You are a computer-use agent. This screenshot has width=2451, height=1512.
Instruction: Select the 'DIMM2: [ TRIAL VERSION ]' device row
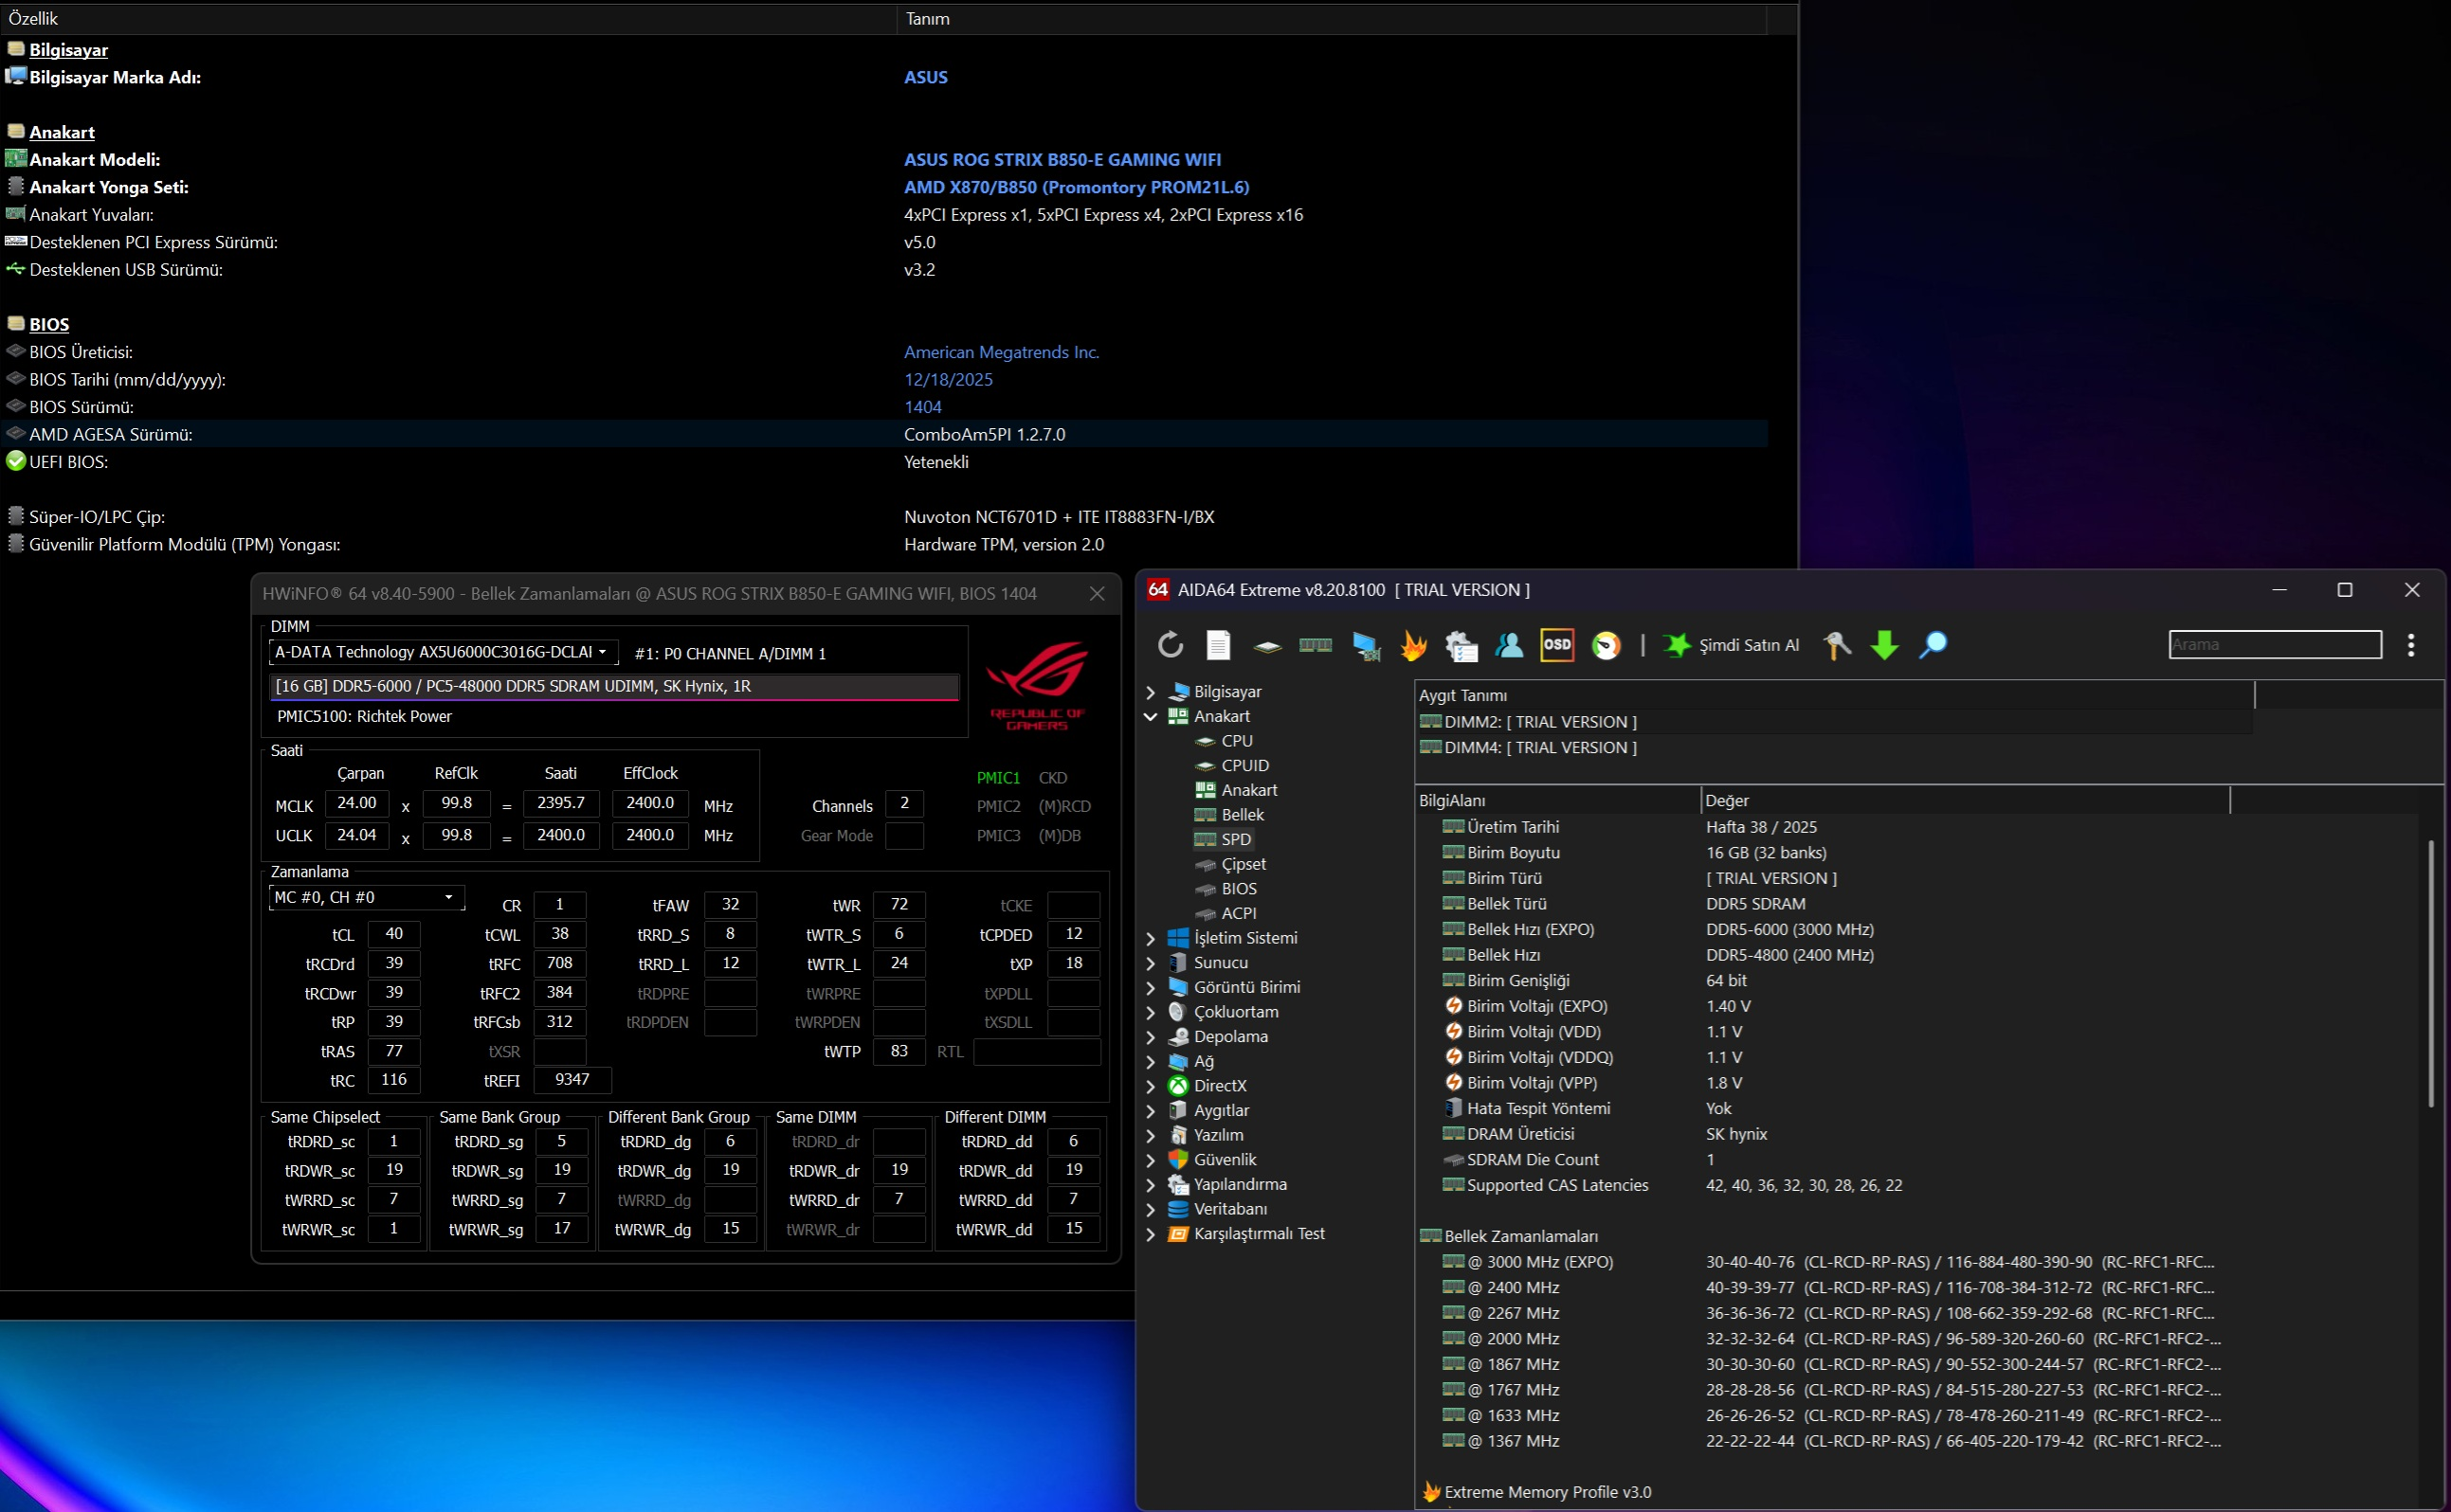tap(1836, 722)
